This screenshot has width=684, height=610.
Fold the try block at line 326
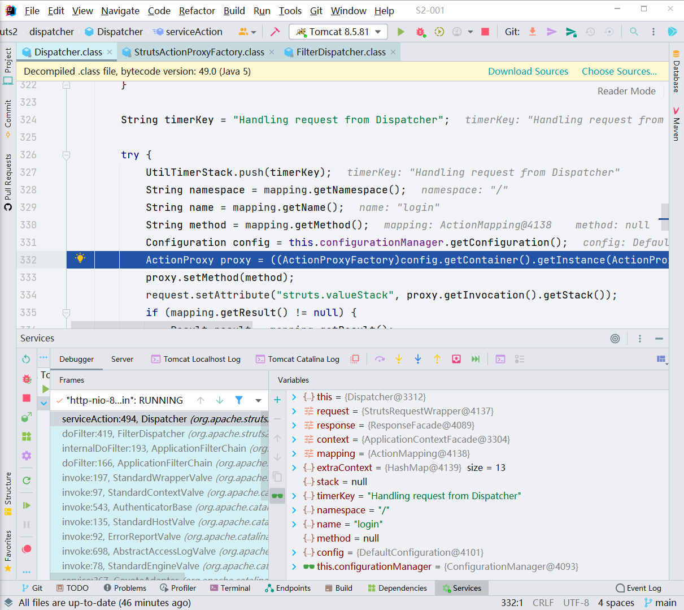coord(66,155)
